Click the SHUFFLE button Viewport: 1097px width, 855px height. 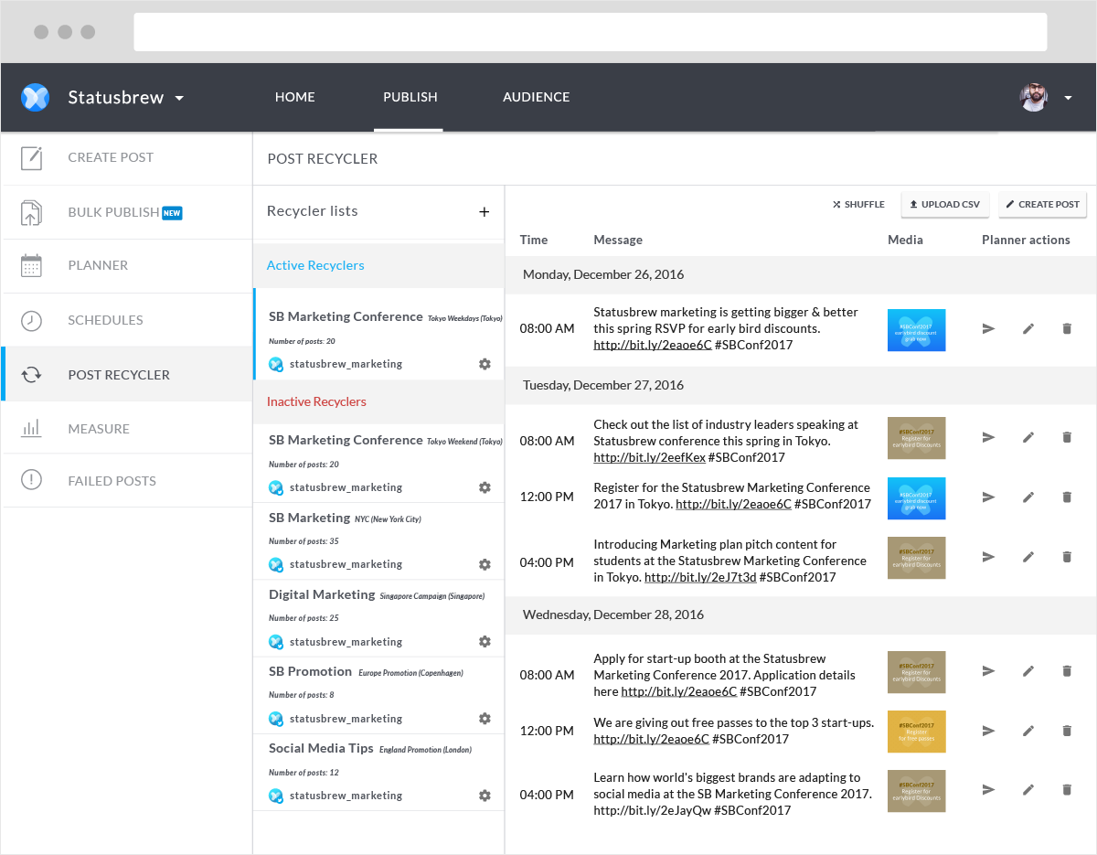tap(858, 205)
